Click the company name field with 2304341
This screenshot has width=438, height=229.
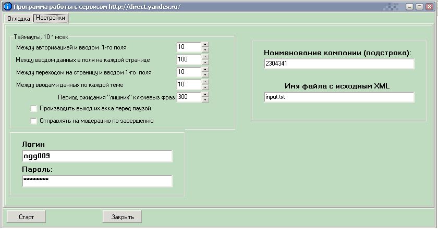339,64
